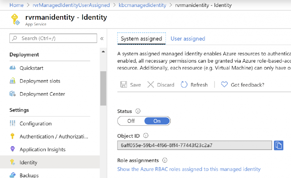Image resolution: width=291 pixels, height=178 pixels.
Task: Click the Quickstart icon in sidebar
Action: click(12, 68)
